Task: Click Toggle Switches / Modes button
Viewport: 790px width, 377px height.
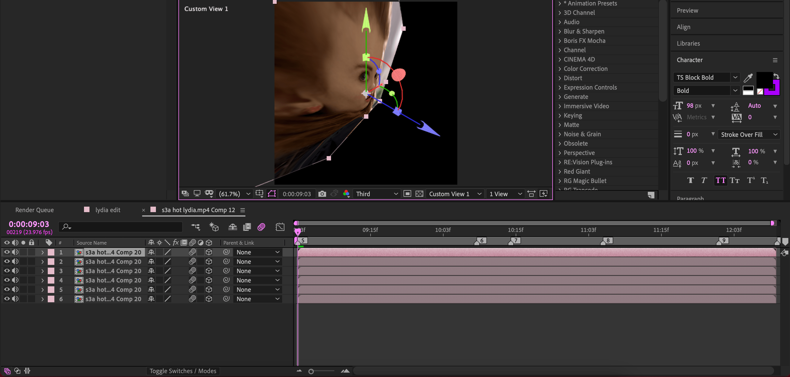Action: 183,371
